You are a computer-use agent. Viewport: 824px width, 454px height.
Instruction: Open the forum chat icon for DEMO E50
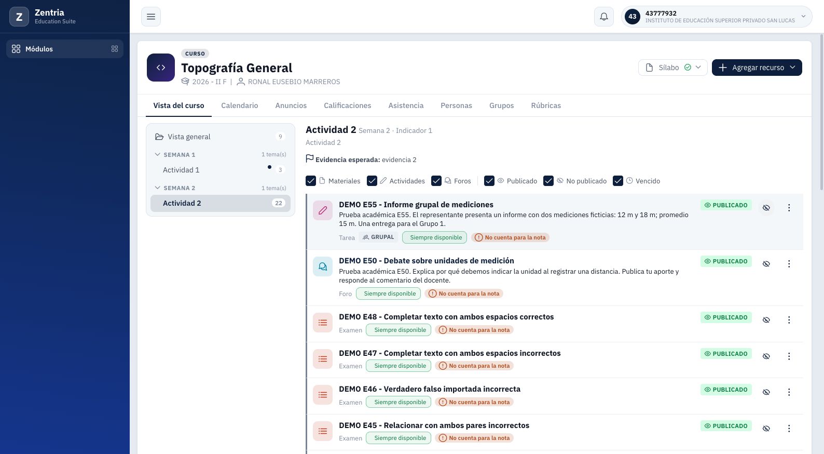(x=323, y=266)
